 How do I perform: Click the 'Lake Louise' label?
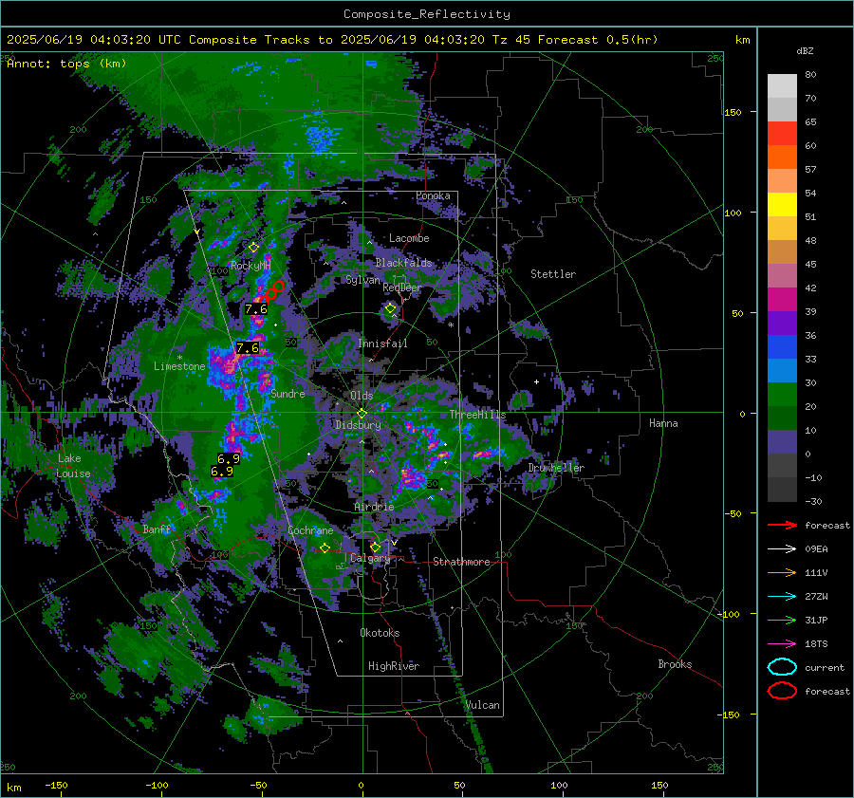[x=74, y=466]
